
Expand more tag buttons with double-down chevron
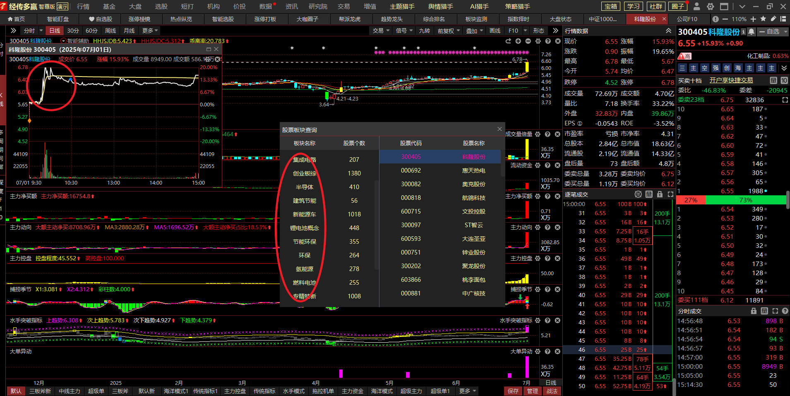click(784, 68)
